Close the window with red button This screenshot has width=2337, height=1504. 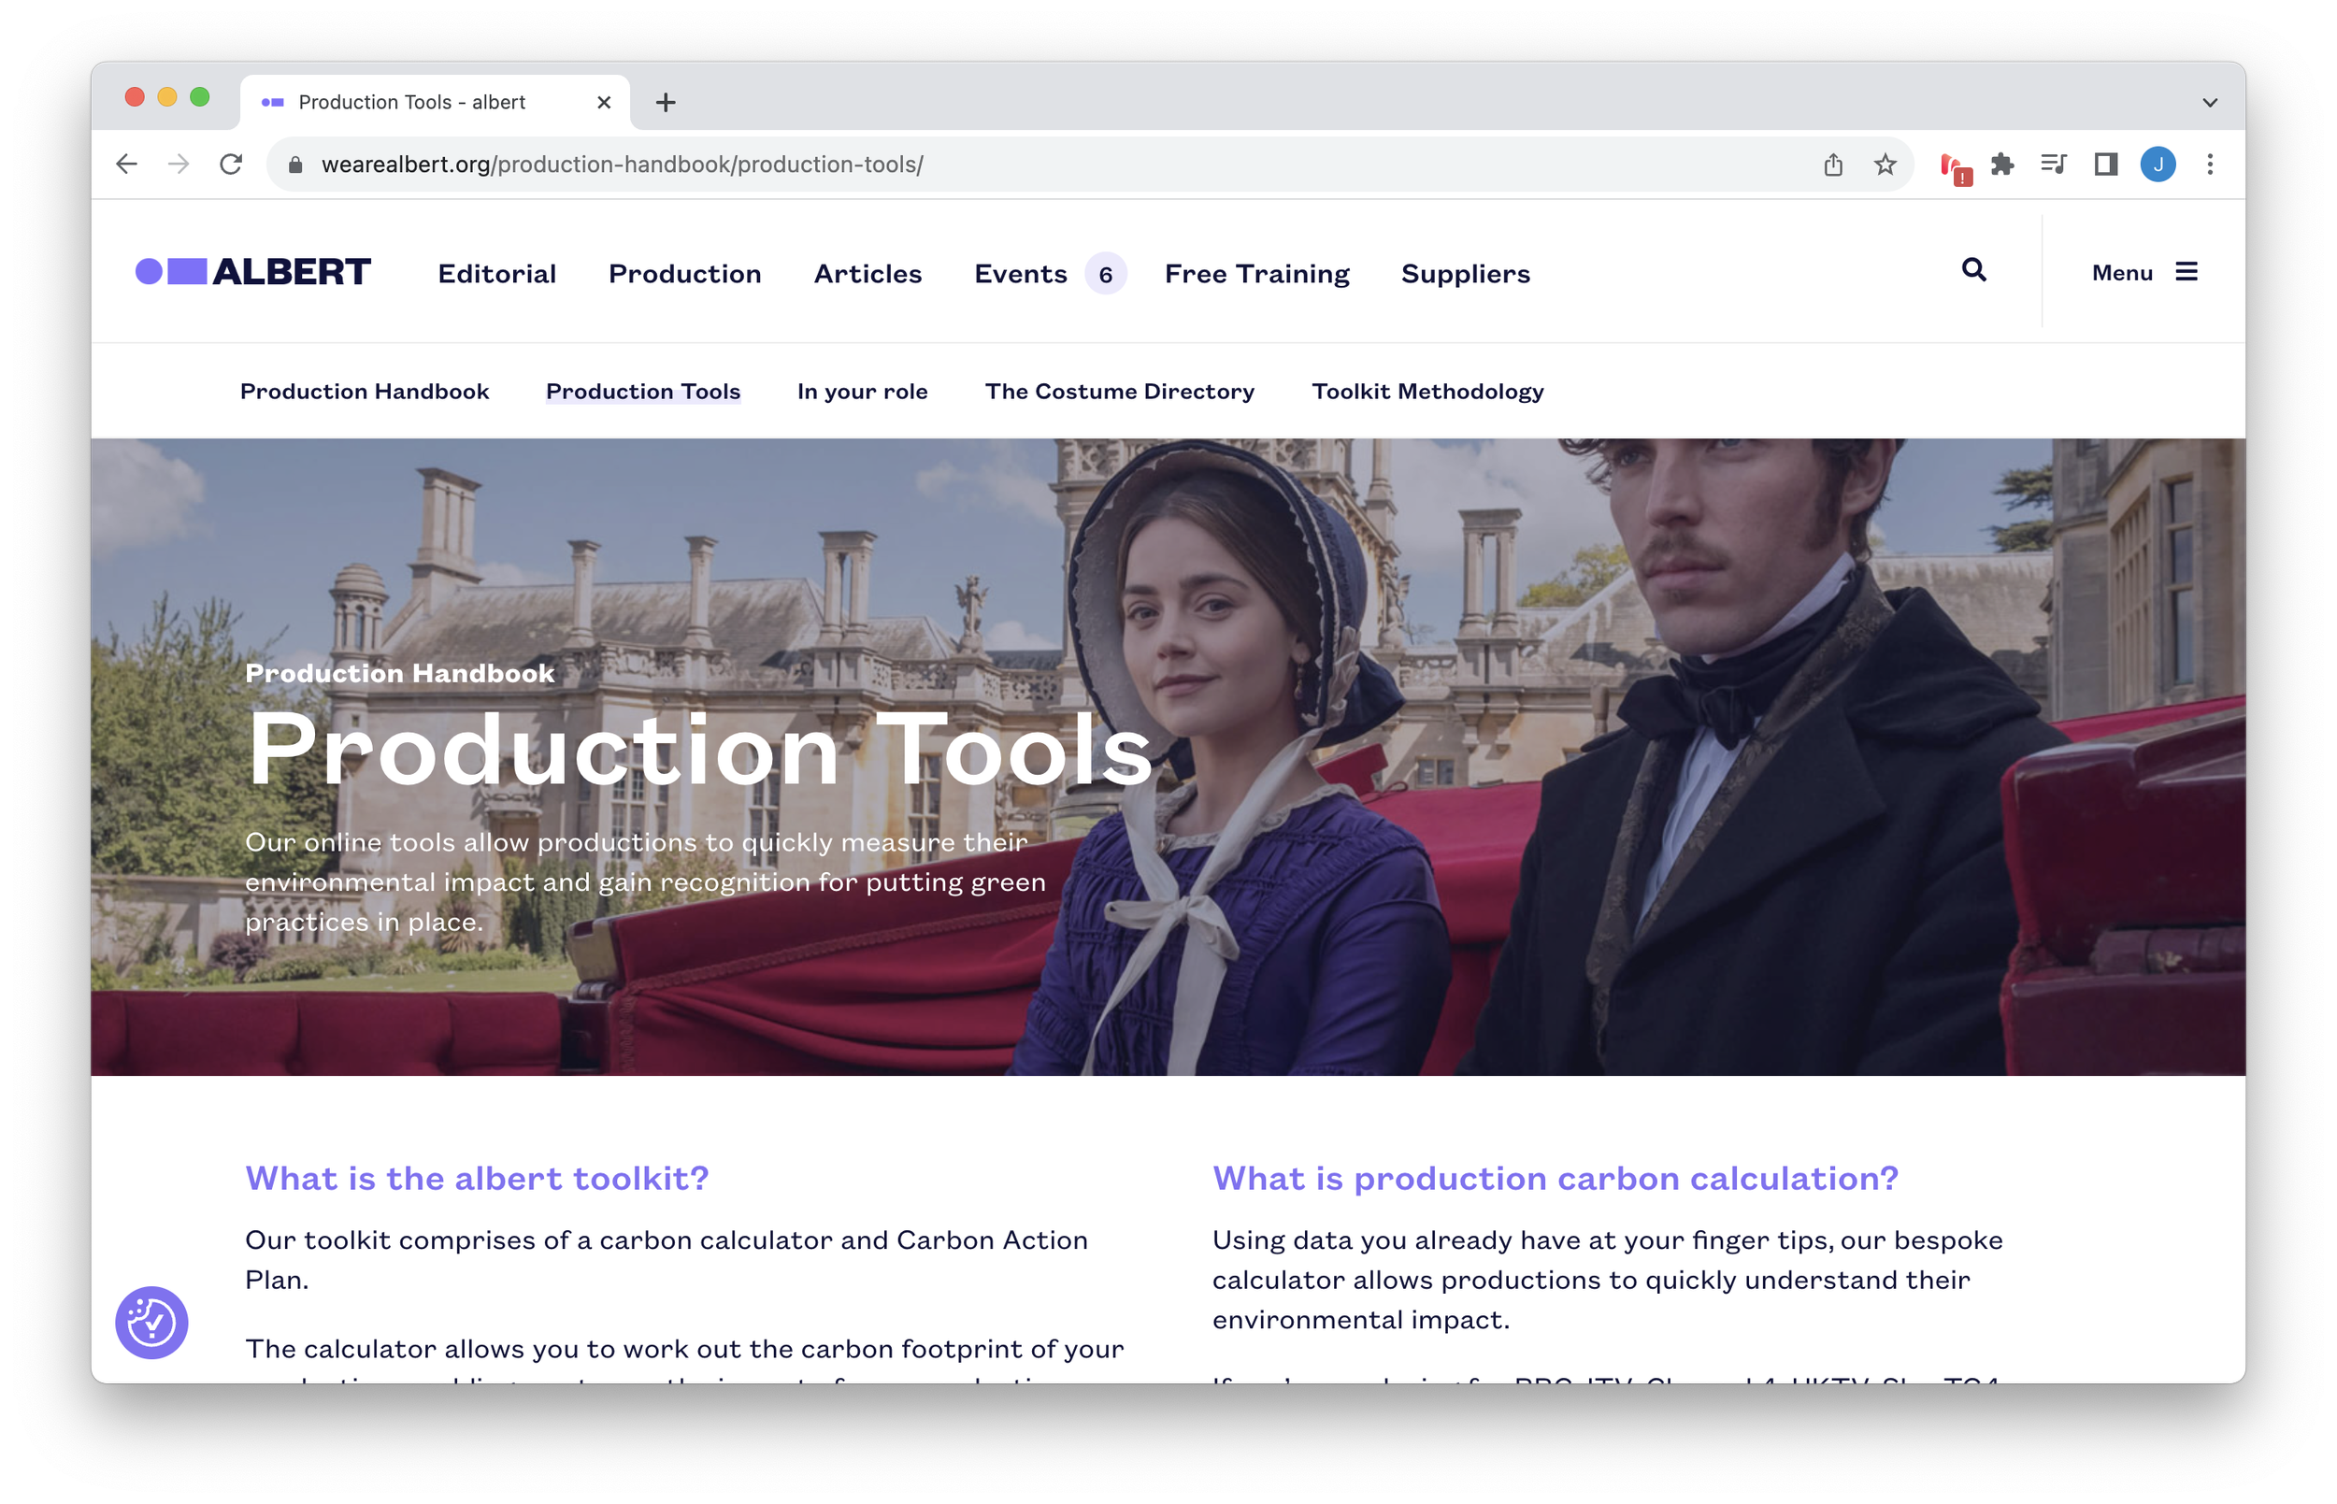135,96
